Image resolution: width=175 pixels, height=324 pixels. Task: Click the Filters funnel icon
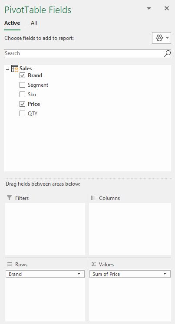click(x=9, y=198)
